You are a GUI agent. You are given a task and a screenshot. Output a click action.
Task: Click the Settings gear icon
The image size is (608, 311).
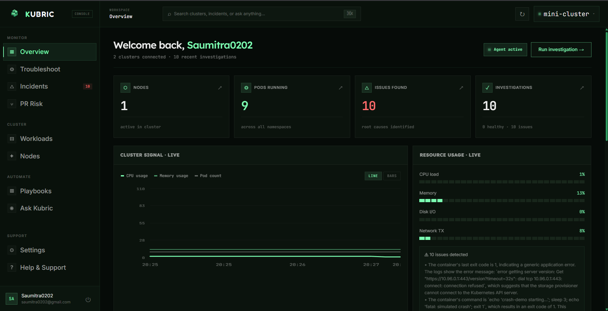(x=12, y=250)
